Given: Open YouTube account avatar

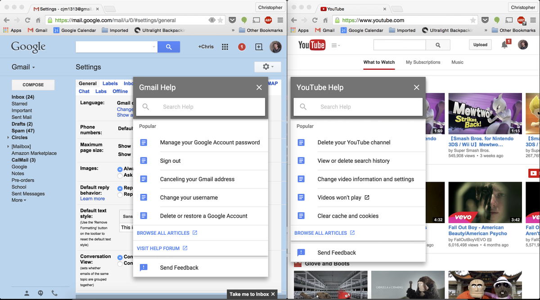Looking at the screenshot, I should [523, 45].
